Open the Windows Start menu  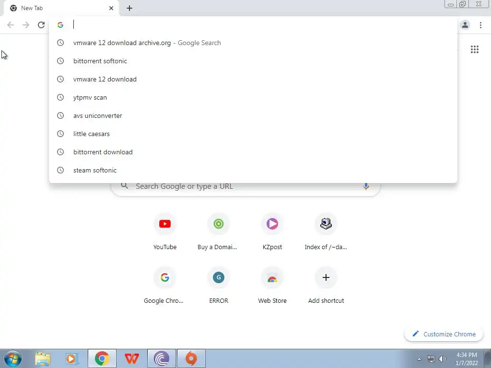pos(13,358)
